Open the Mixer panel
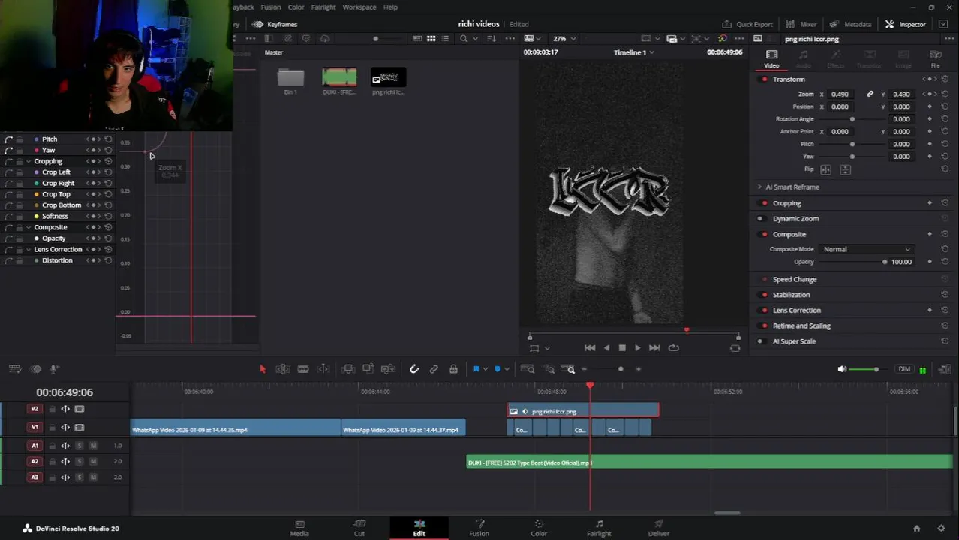The width and height of the screenshot is (959, 540). [801, 24]
